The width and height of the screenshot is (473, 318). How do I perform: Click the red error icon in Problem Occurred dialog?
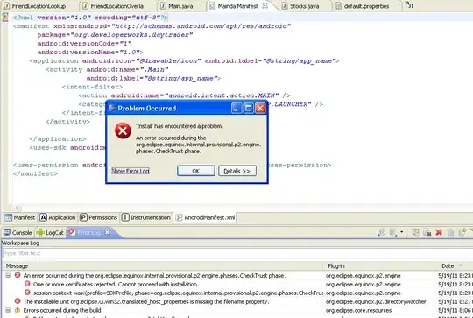tap(123, 131)
